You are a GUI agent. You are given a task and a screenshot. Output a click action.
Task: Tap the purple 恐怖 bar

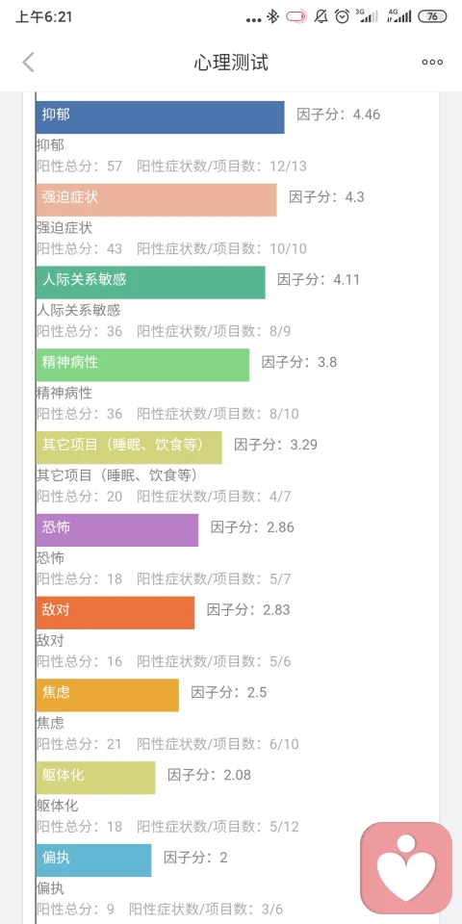pos(116,529)
